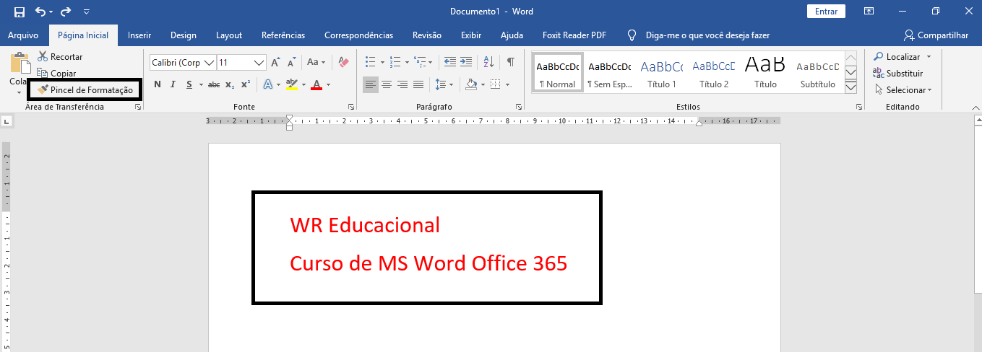Viewport: 982px width, 352px height.
Task: Switch to the Inserir tab
Action: (x=139, y=35)
